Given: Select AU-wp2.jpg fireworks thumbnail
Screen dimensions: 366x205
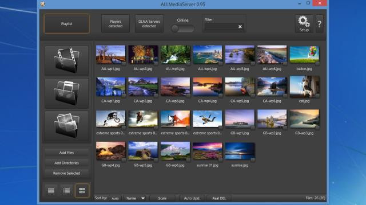Looking at the screenshot, I should [143, 55].
